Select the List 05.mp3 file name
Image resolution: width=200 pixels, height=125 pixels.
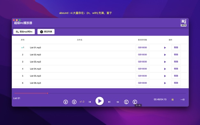pyautogui.click(x=35, y=76)
